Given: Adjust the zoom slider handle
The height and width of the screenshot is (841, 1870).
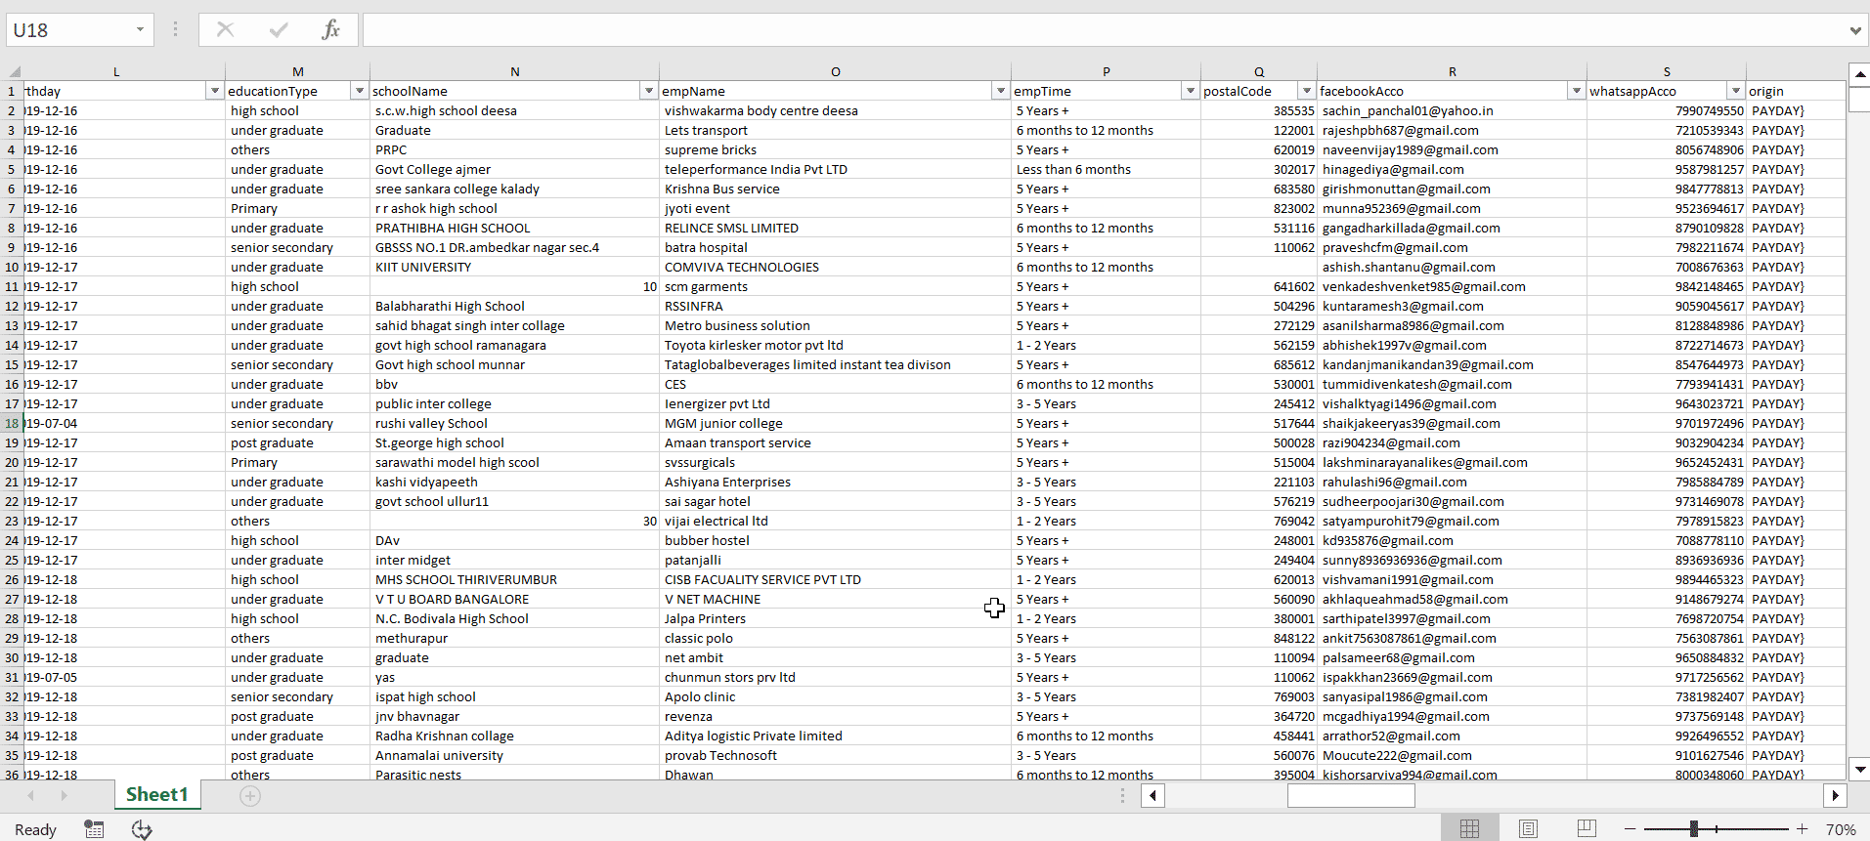Looking at the screenshot, I should [1694, 829].
